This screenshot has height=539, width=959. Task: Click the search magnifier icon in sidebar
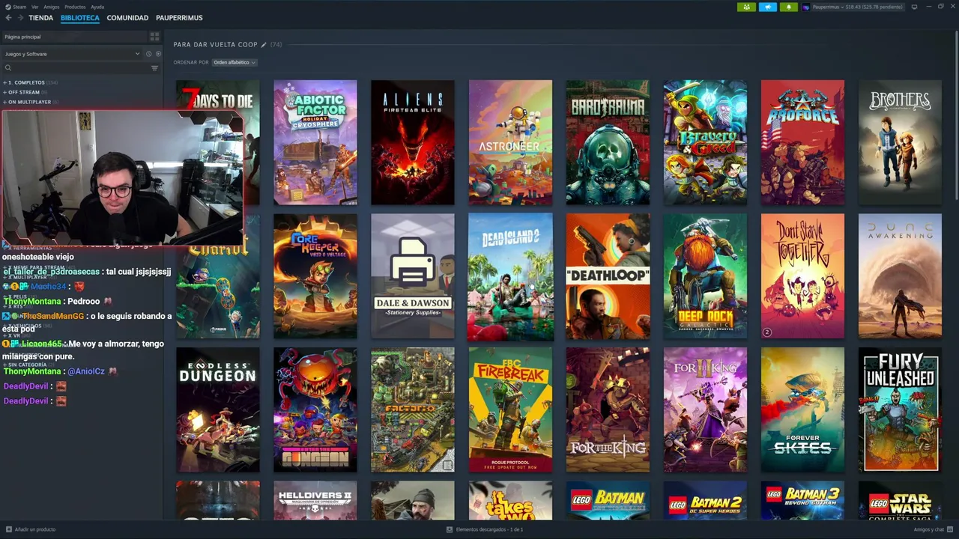pyautogui.click(x=8, y=68)
